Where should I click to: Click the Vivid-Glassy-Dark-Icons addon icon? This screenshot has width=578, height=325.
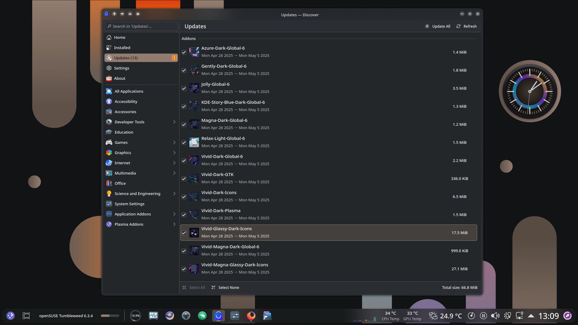(x=194, y=233)
